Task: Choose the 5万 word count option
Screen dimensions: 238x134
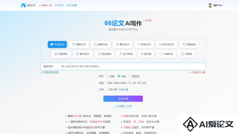Action: click(144, 83)
